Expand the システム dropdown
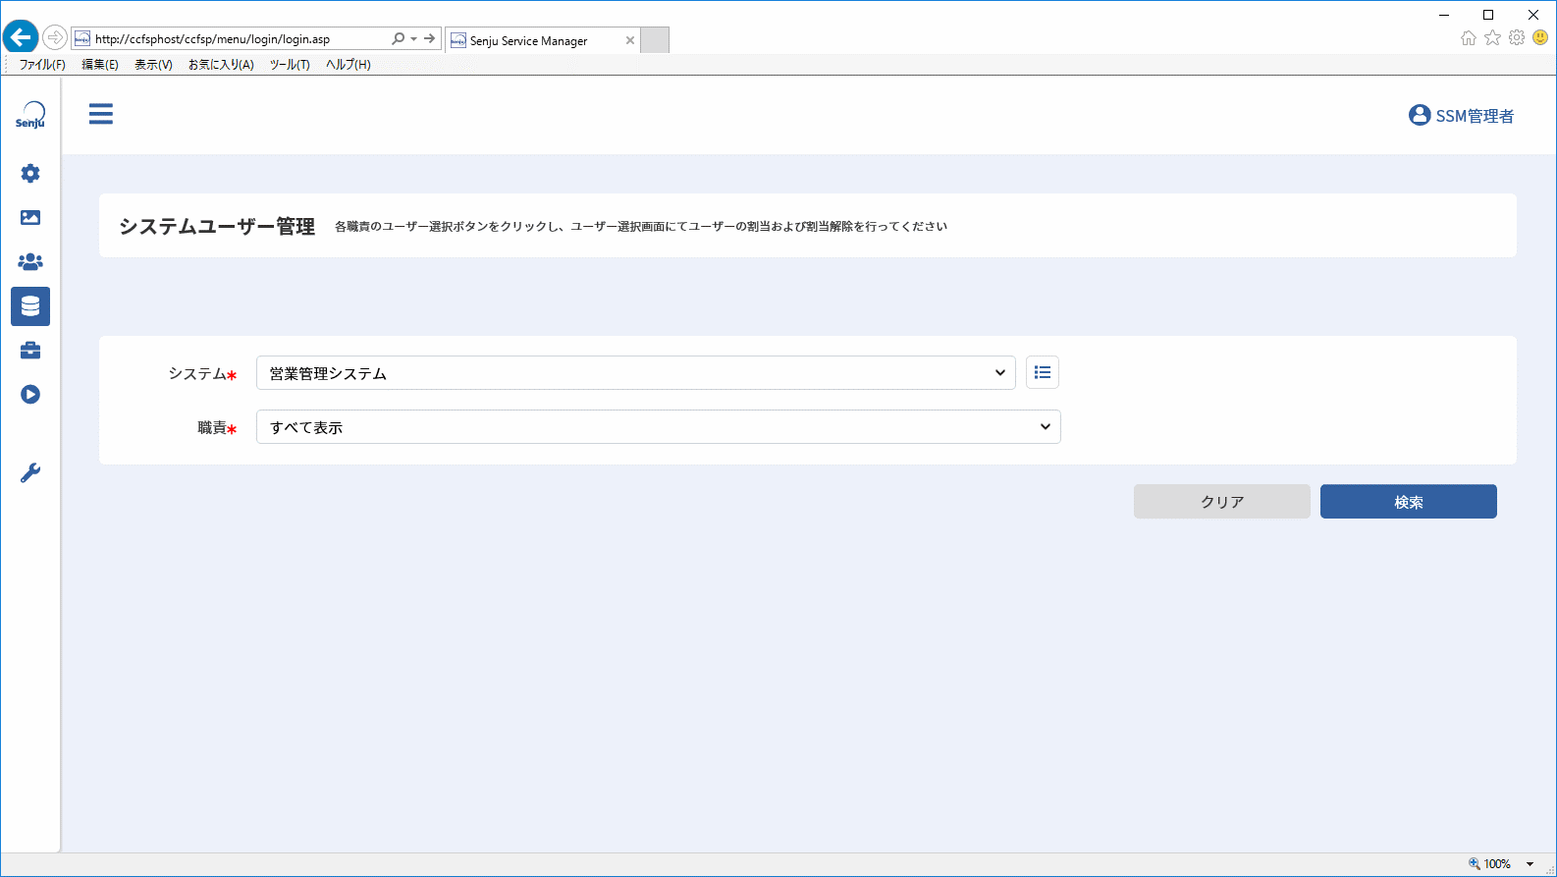Viewport: 1557px width, 877px height. [x=636, y=373]
